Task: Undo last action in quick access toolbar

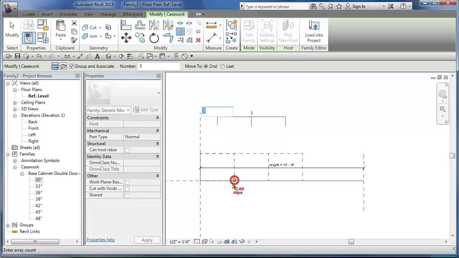Action: coord(39,56)
